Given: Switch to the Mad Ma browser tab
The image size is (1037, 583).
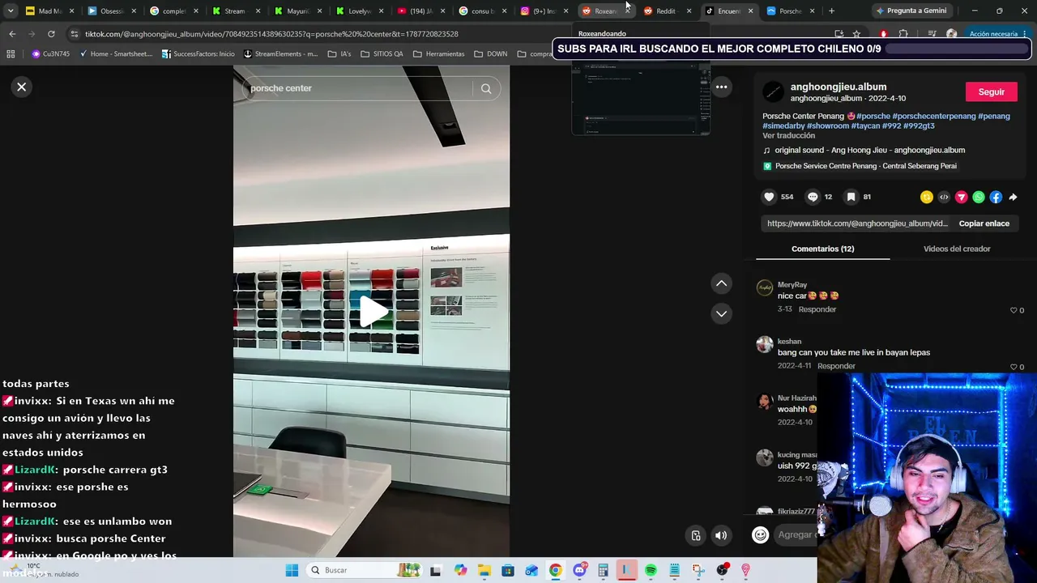Looking at the screenshot, I should click(49, 11).
